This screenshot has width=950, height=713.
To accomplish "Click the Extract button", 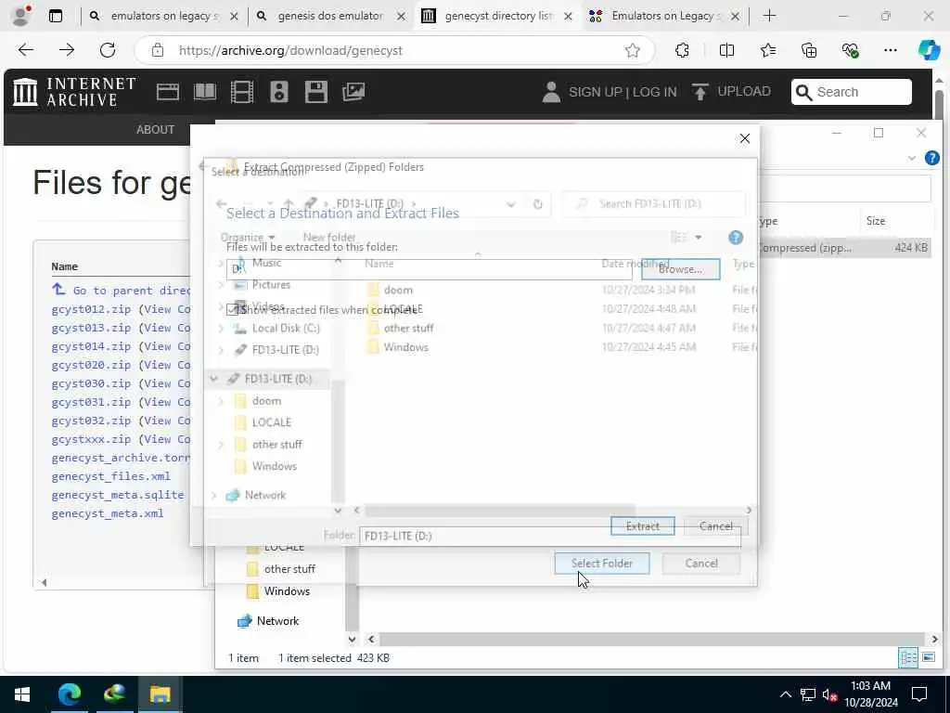I will [642, 526].
